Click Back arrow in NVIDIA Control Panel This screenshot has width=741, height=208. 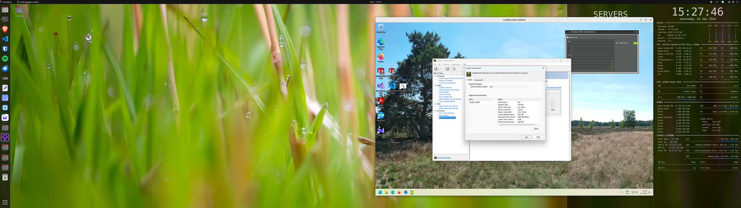point(436,69)
